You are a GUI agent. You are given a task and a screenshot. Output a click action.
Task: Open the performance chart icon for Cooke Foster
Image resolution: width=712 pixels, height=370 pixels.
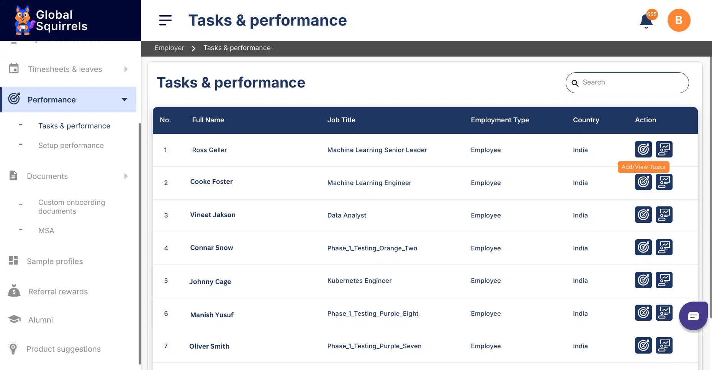tap(664, 182)
